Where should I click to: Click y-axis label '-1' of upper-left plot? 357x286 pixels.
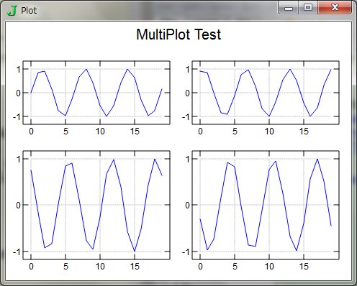tap(17, 117)
